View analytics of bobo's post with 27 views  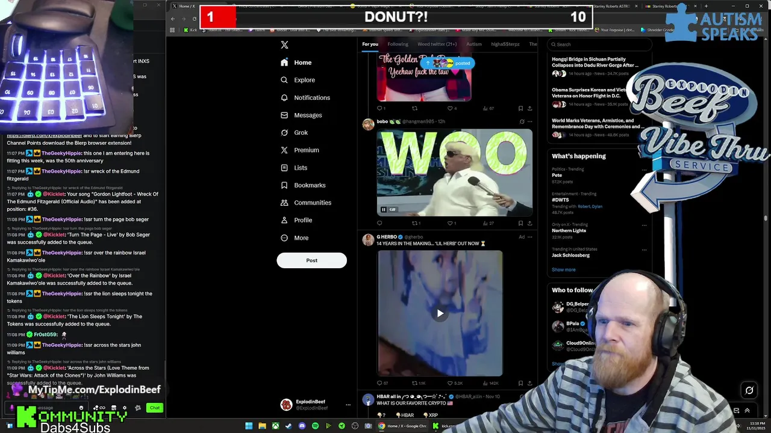[x=488, y=223]
